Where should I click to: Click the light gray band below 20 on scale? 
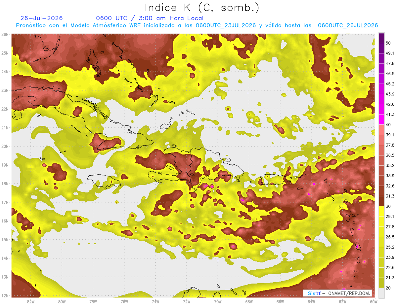pyautogui.click(x=381, y=293)
